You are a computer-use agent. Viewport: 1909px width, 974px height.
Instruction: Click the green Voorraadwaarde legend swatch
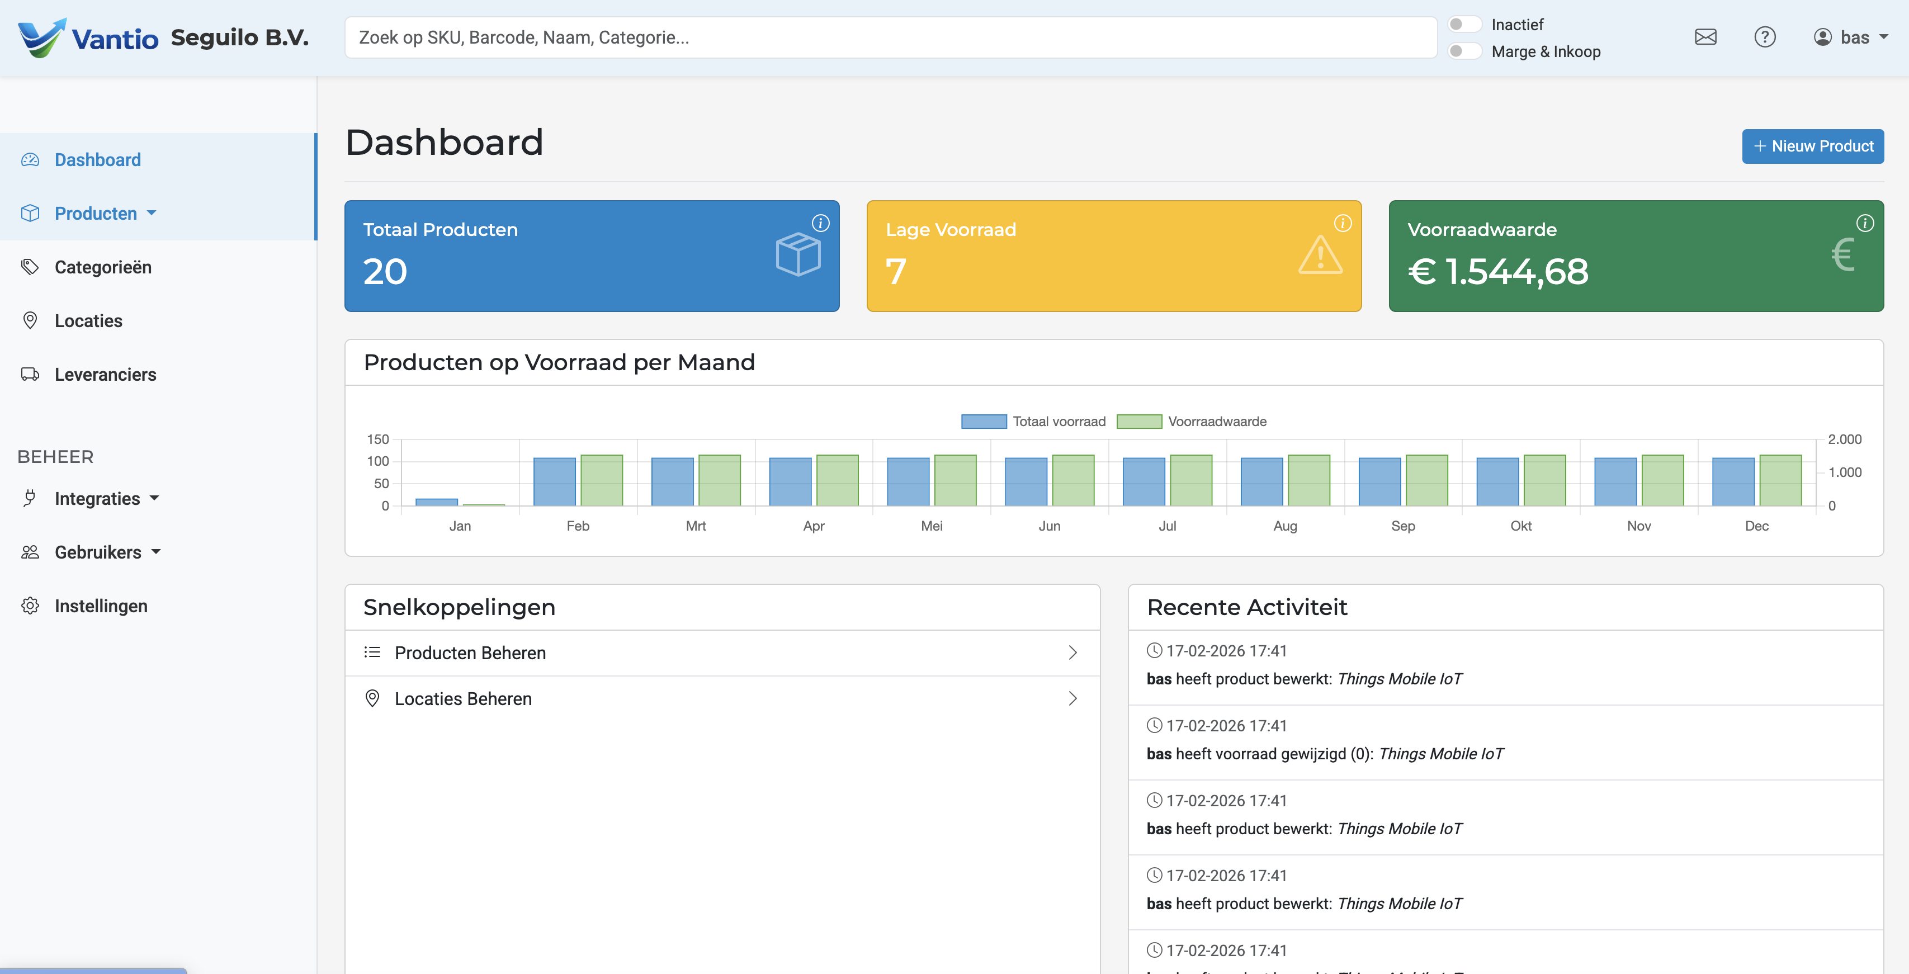tap(1139, 421)
